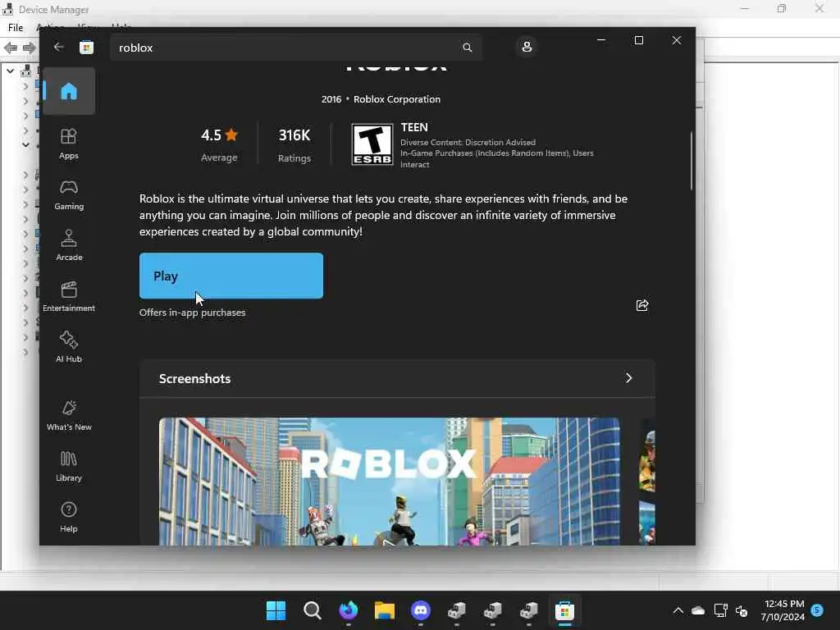Image resolution: width=840 pixels, height=630 pixels.
Task: Click the Play button for Roblox
Action: click(231, 276)
